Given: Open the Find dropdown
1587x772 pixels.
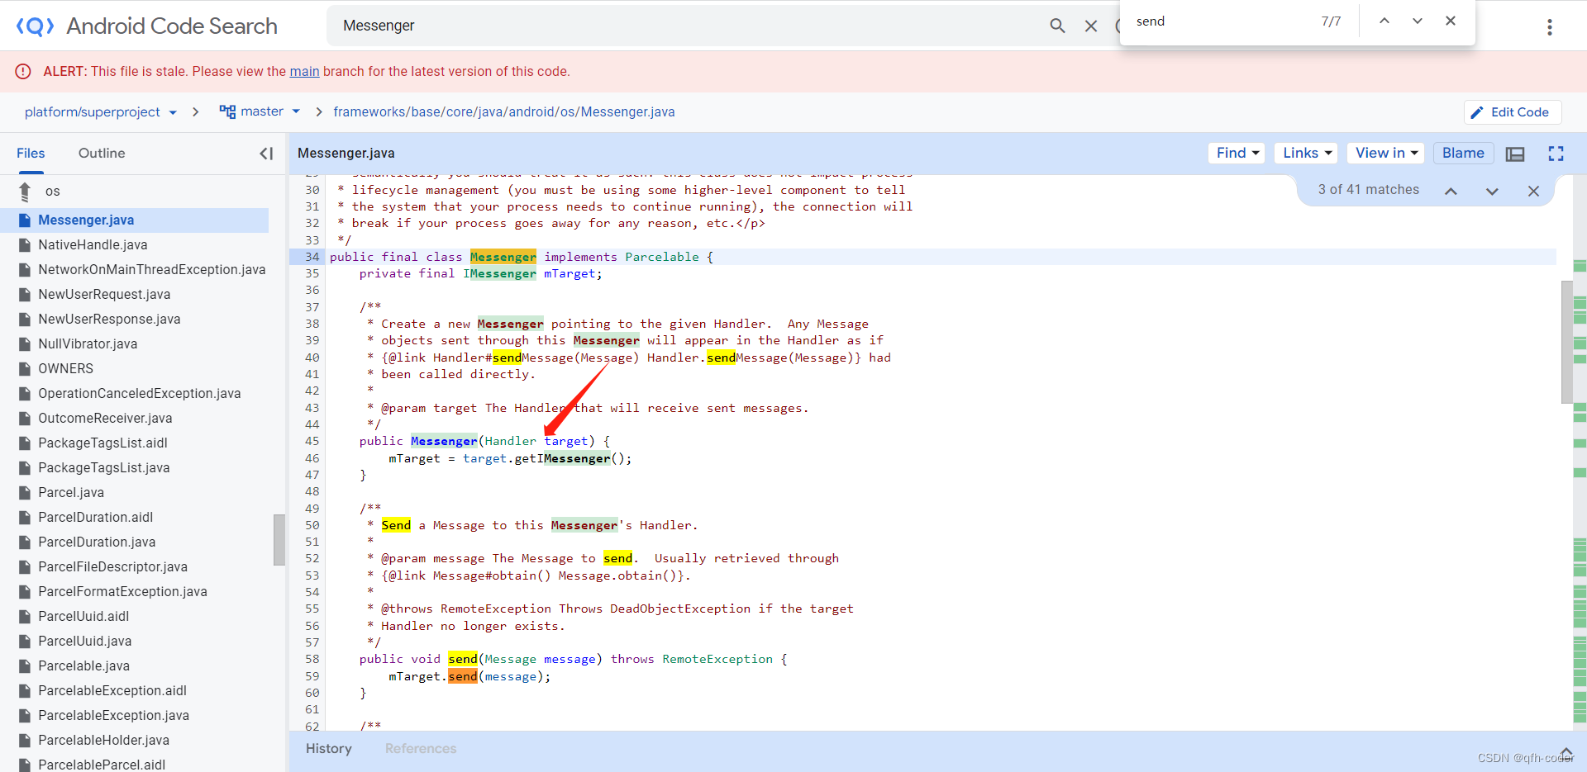Looking at the screenshot, I should coord(1237,154).
